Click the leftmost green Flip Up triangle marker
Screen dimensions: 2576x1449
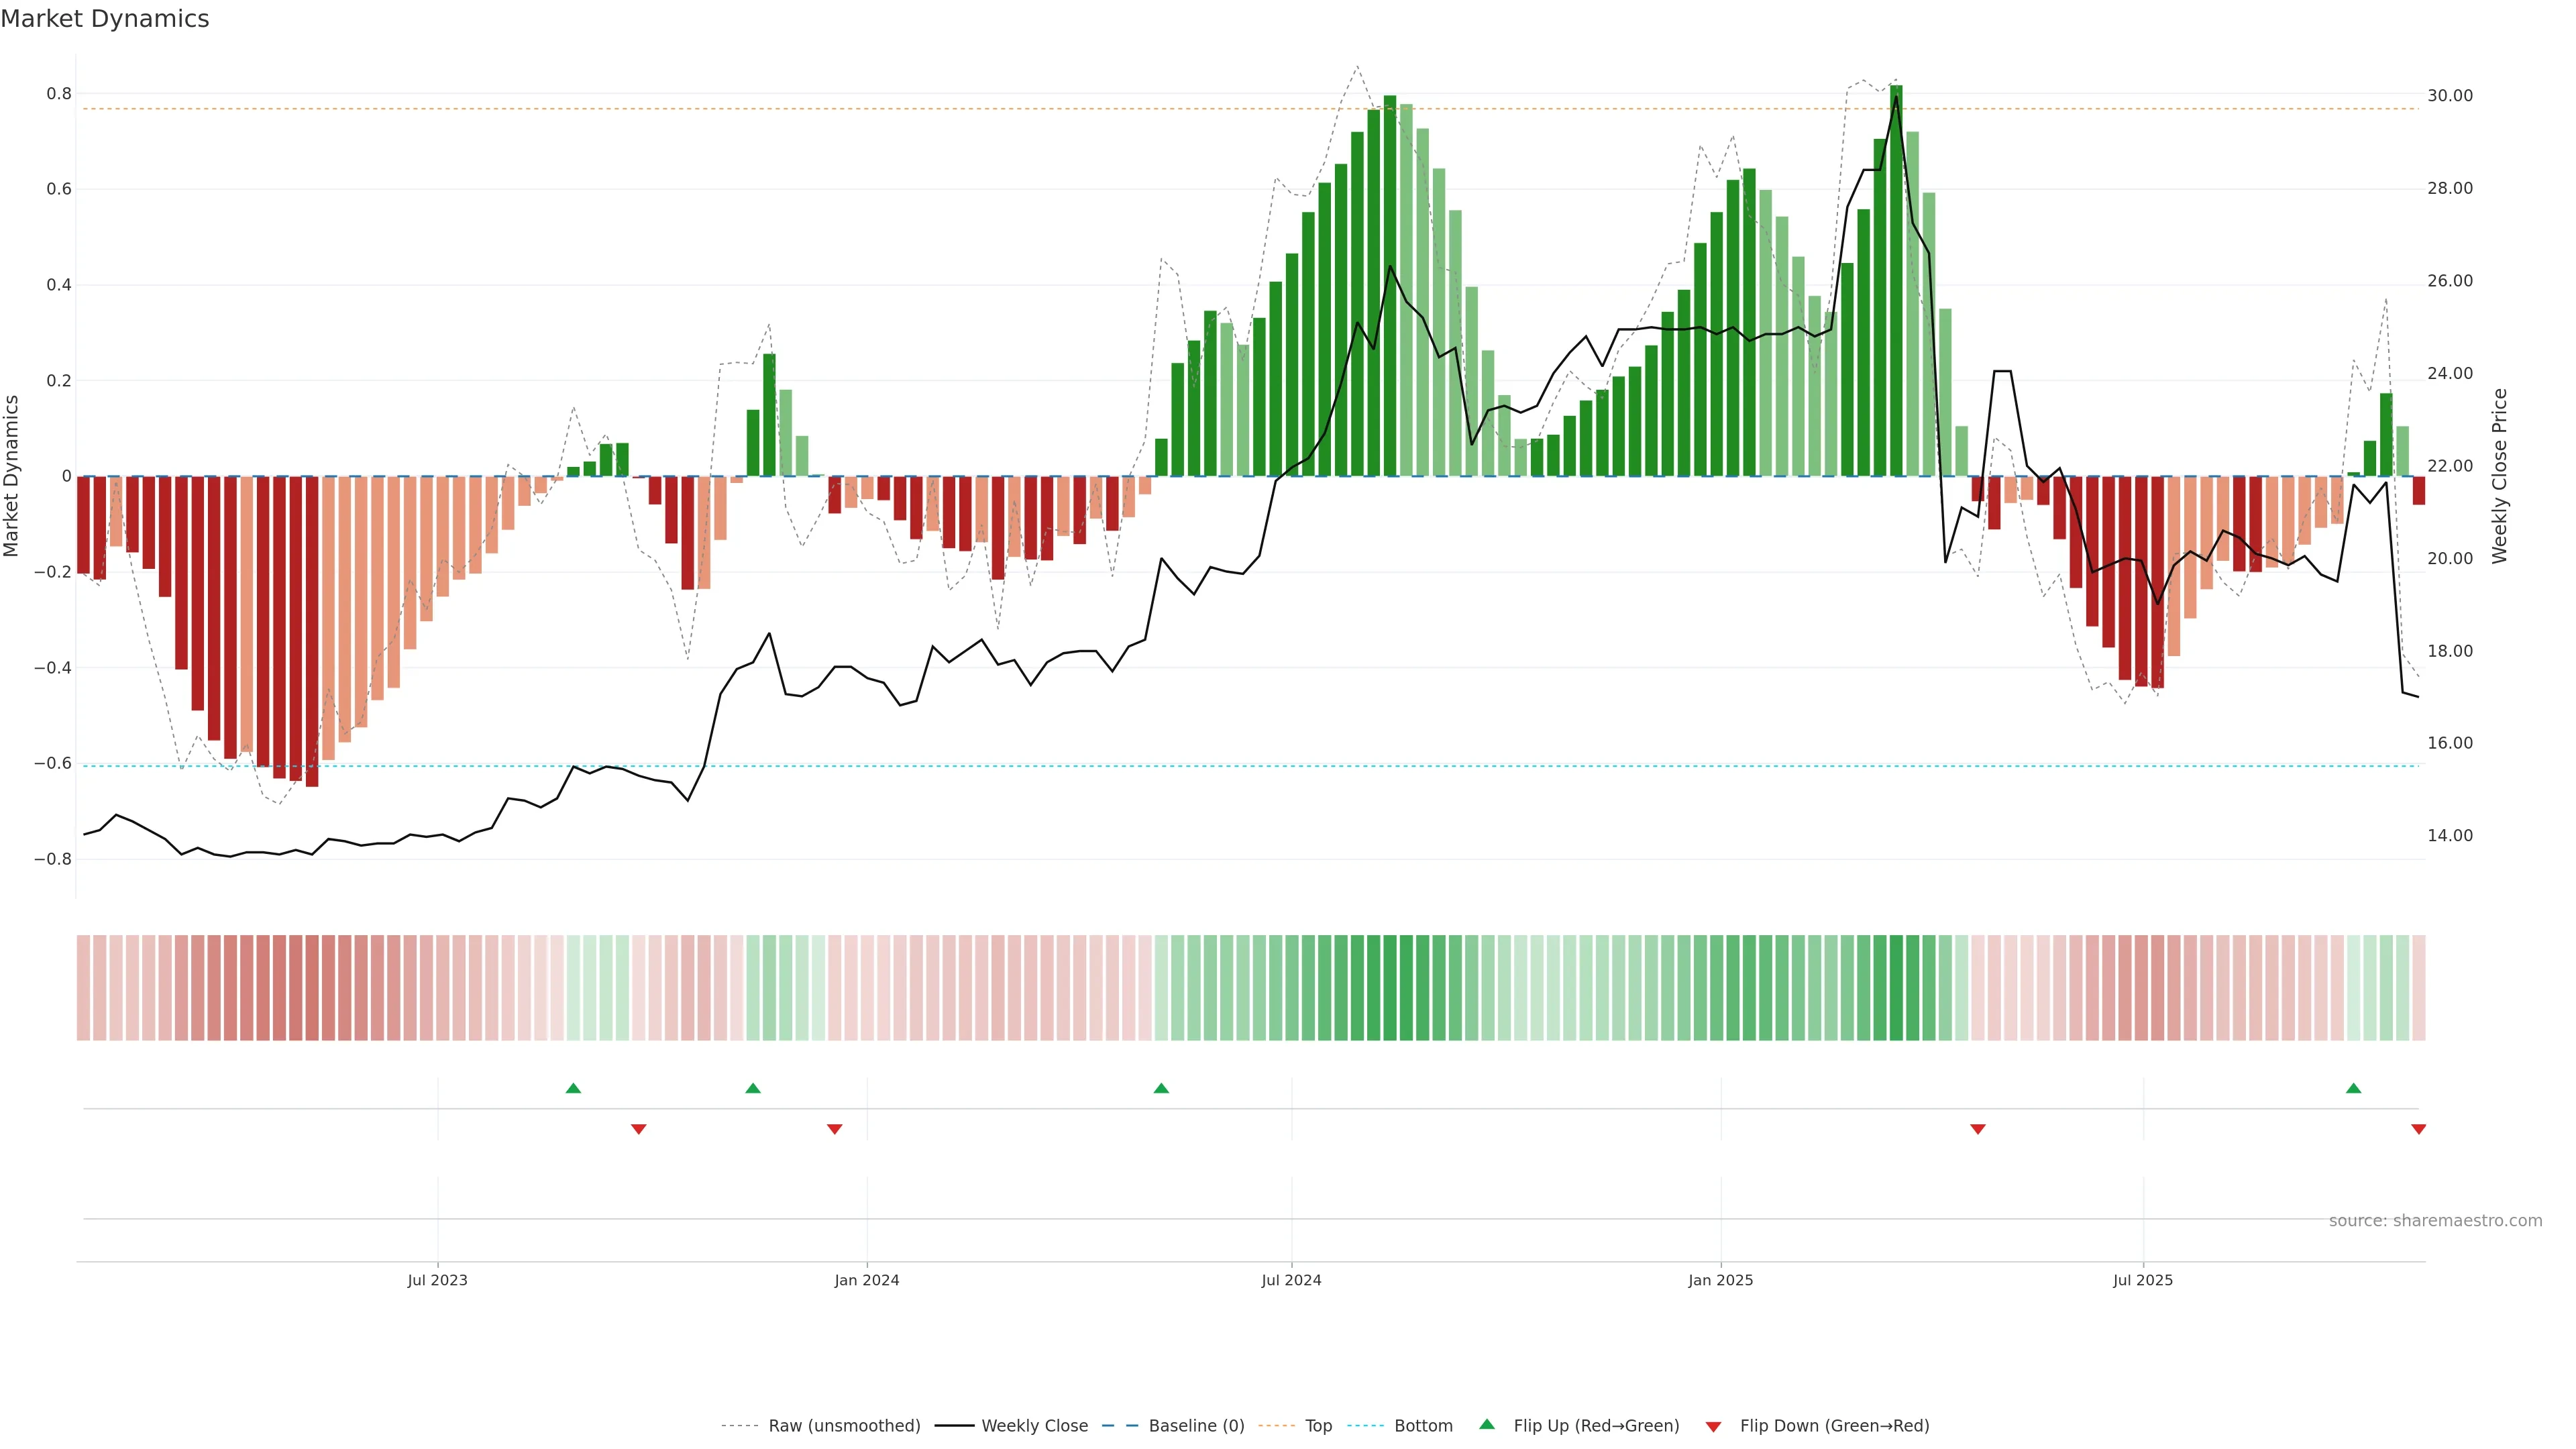[x=573, y=1088]
